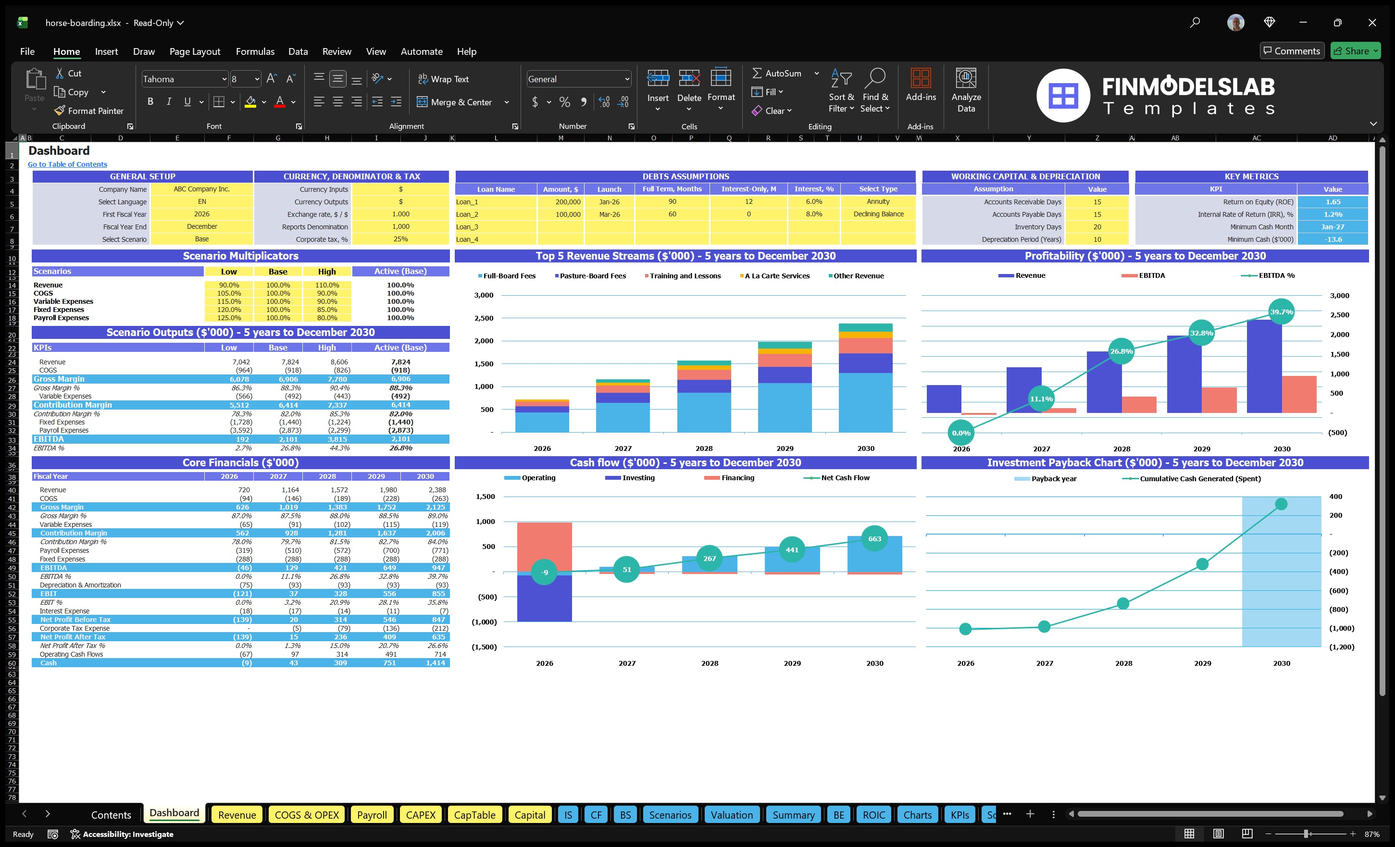Switch to the Formulas ribbon tab
1395x847 pixels.
(x=255, y=51)
